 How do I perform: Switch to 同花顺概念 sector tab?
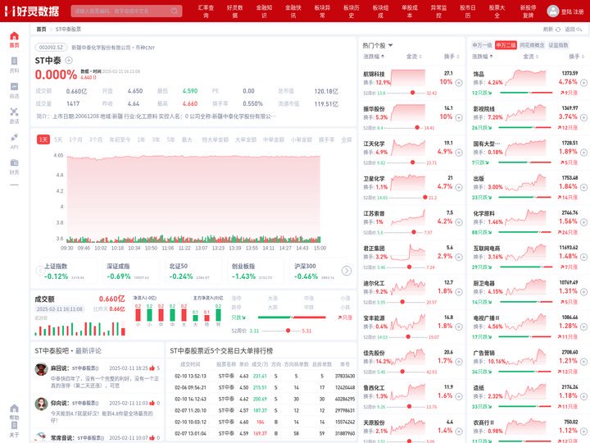click(532, 45)
